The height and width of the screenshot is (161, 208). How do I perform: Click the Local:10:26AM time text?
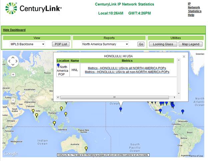(111, 13)
